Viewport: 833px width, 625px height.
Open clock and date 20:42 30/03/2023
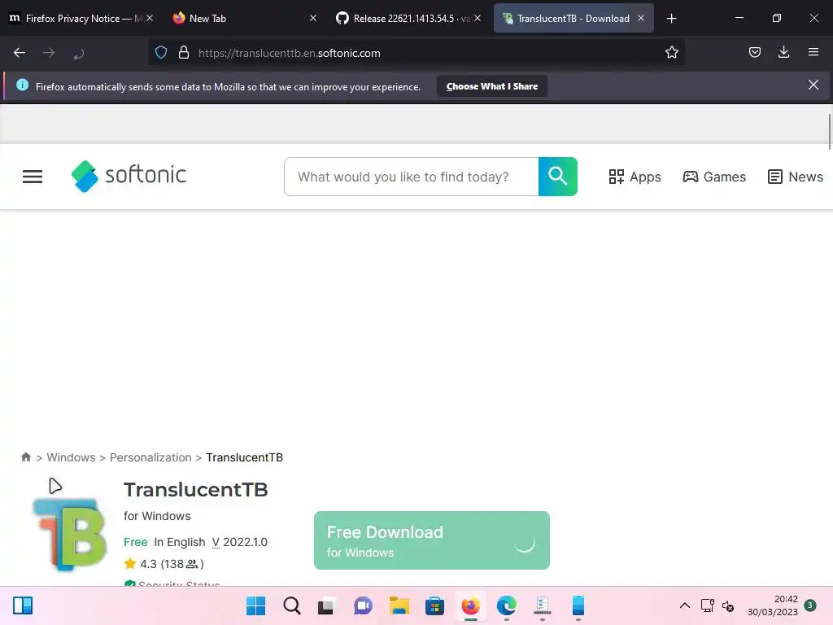click(773, 605)
